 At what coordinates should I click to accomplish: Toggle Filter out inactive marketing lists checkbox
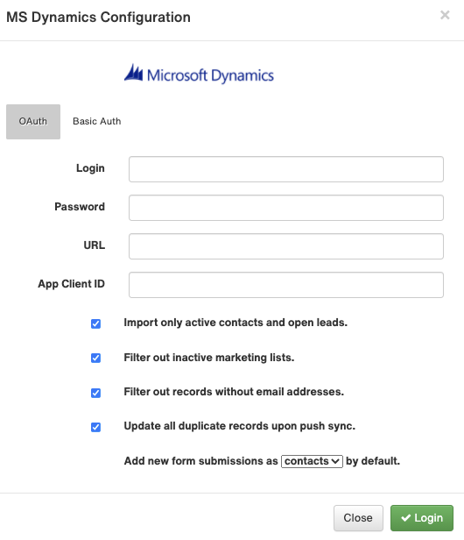tap(95, 358)
